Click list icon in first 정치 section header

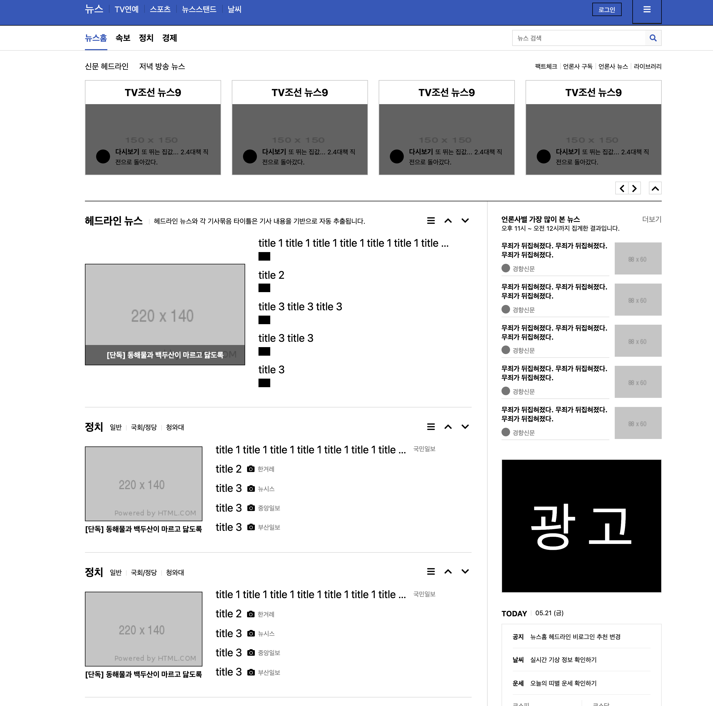tap(431, 427)
